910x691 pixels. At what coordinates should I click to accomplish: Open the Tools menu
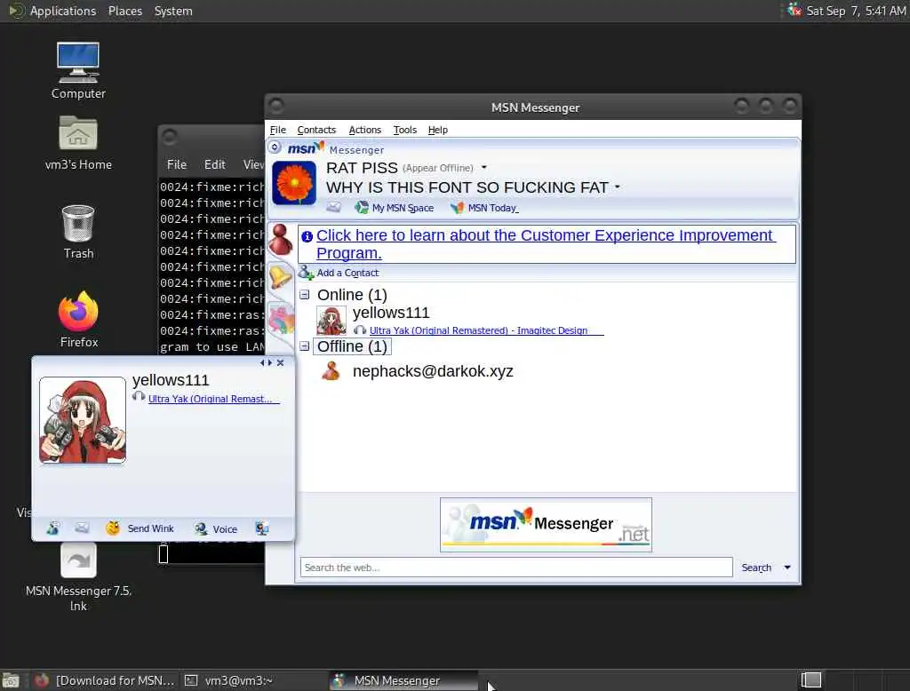[x=404, y=130]
